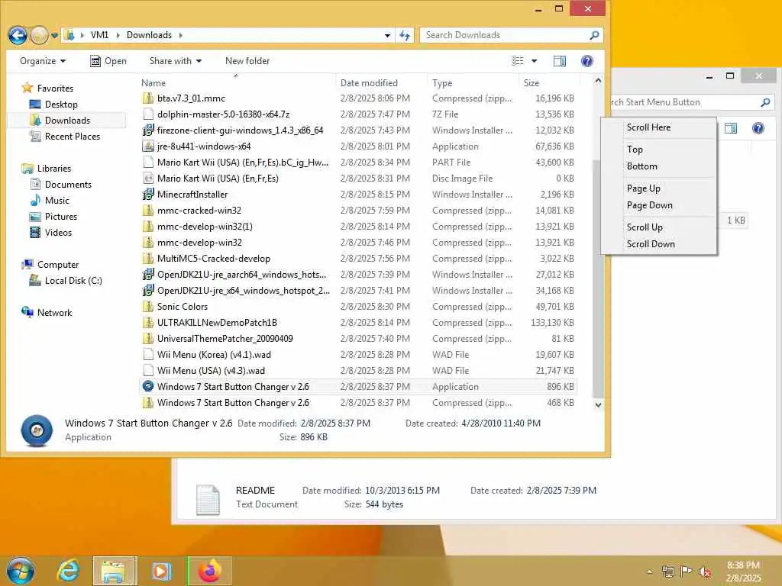782x586 pixels.
Task: Select MultiMC5-Cracked-develop zip icon
Action: pyautogui.click(x=148, y=258)
